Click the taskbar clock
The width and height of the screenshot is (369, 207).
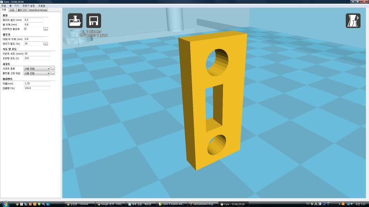360,204
